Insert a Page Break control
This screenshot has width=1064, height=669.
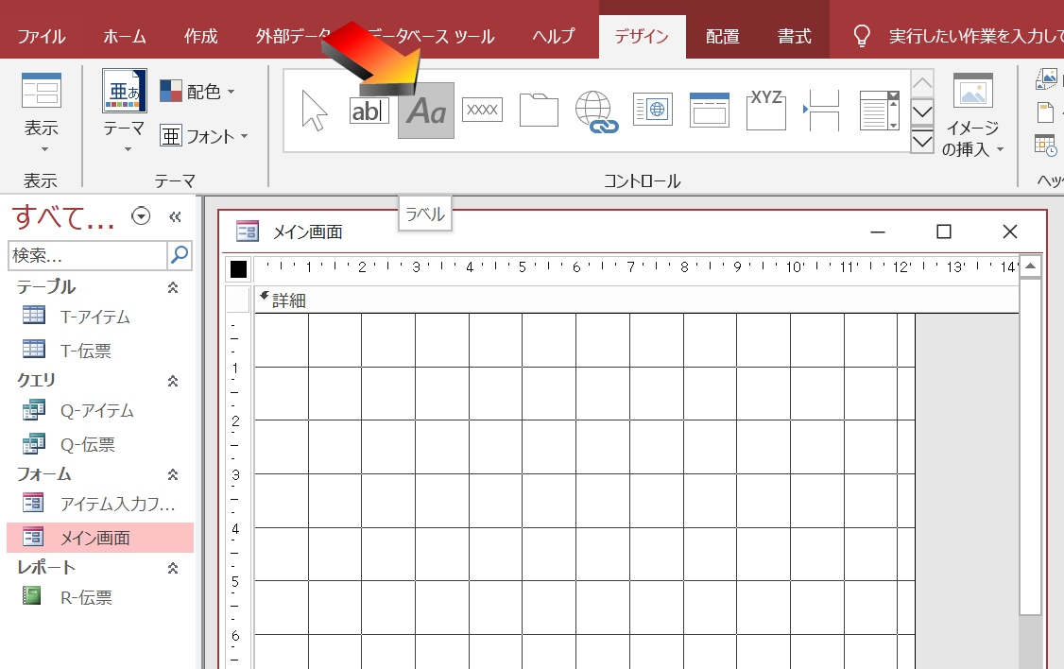point(822,110)
